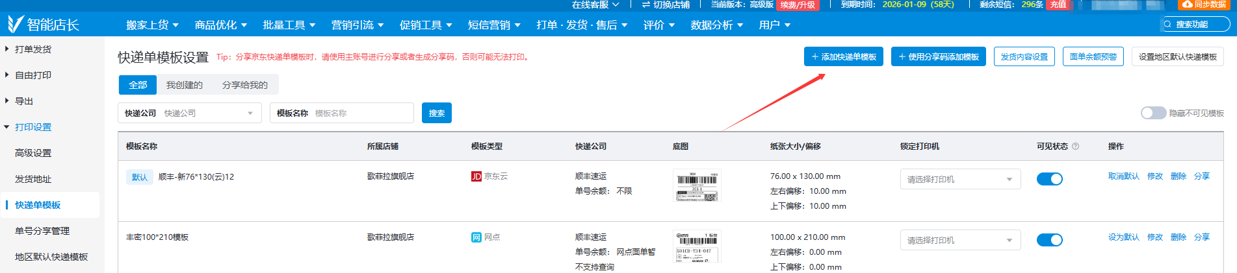This screenshot has width=1237, height=273.
Task: Open the 顺丰 waybill template thumbnail
Action: pos(697,185)
